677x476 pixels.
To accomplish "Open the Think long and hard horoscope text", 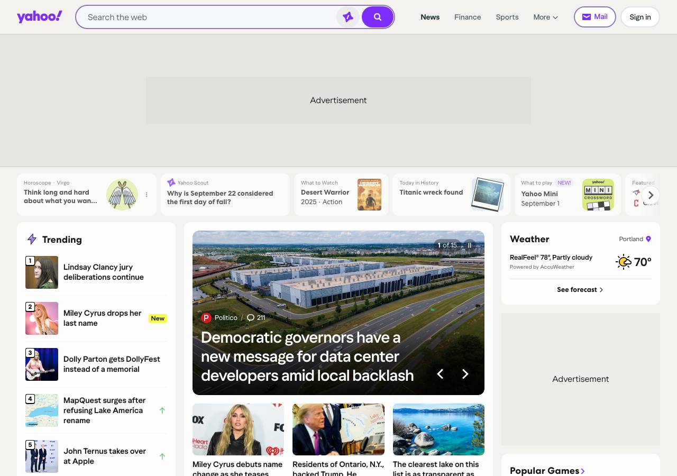I will pos(60,197).
